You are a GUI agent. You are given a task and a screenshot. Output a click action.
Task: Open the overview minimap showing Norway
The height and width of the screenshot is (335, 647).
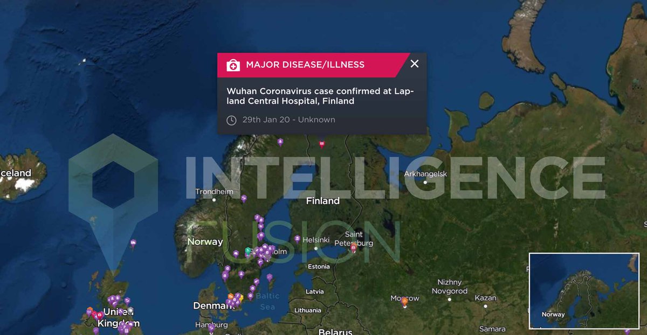point(583,291)
